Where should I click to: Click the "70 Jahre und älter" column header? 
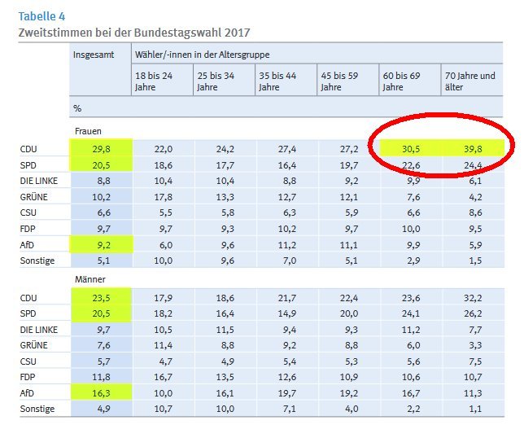point(470,81)
